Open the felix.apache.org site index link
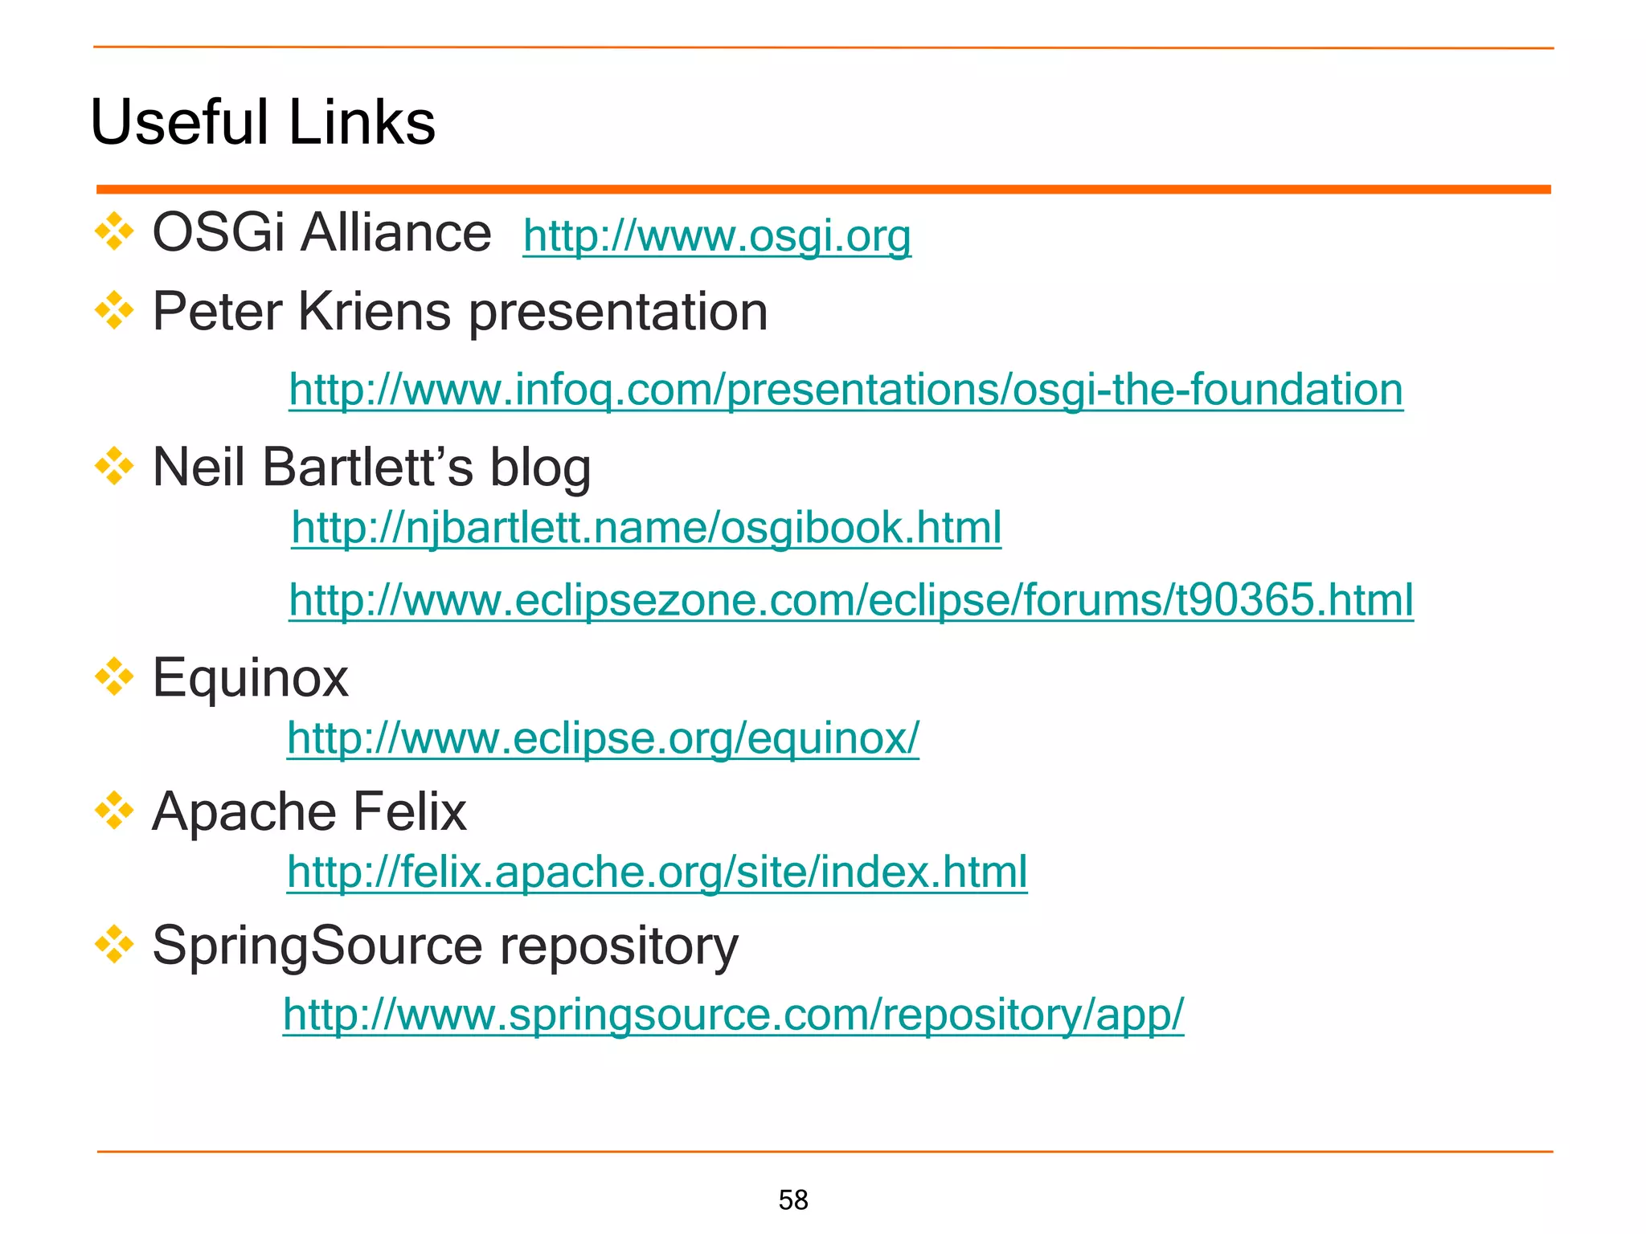This screenshot has height=1234, width=1646. (657, 872)
